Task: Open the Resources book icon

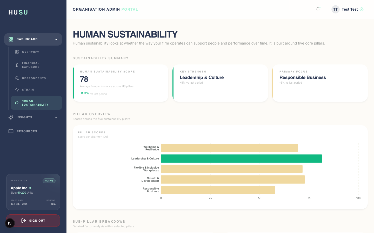Action: pos(11,131)
